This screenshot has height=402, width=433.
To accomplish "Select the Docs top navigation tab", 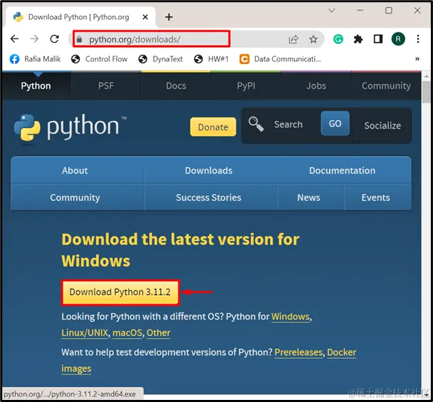I will [x=176, y=86].
